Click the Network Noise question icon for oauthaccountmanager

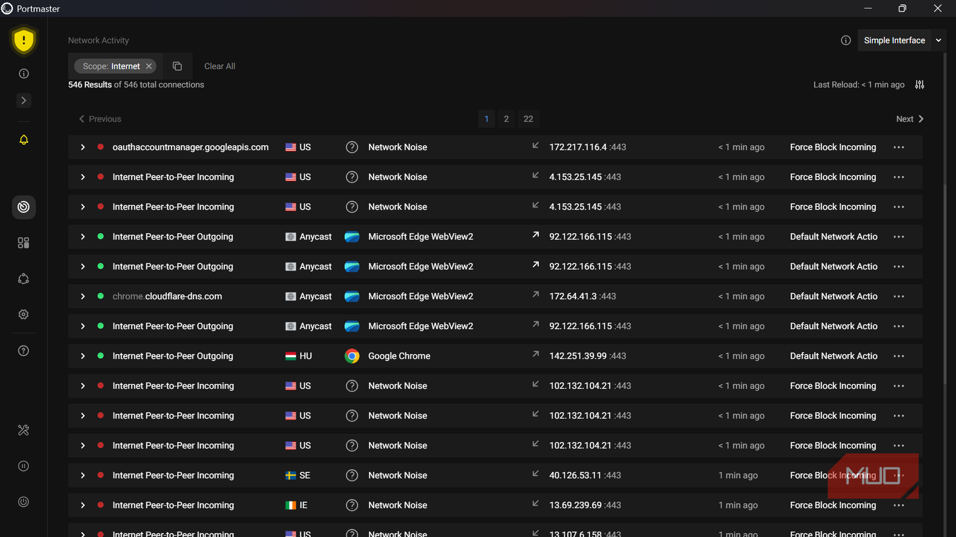[x=352, y=147]
